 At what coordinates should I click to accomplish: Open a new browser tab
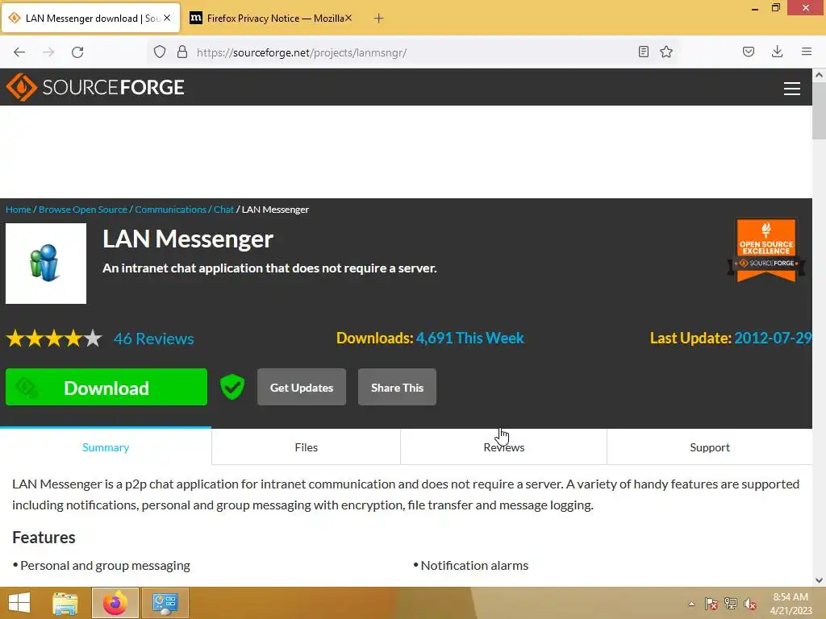tap(378, 19)
